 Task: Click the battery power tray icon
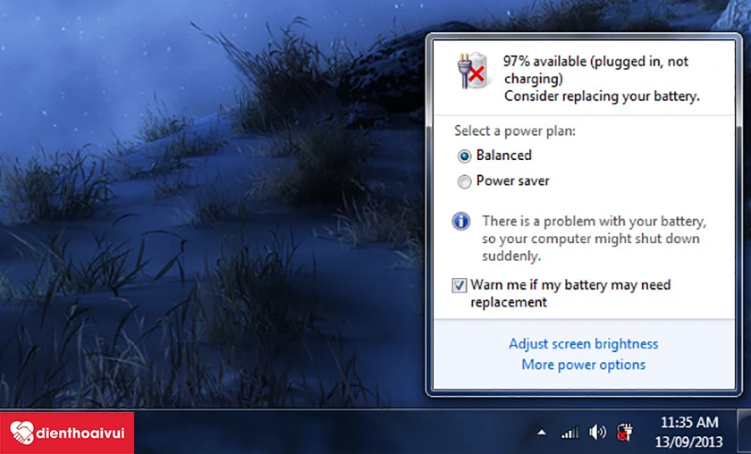click(625, 432)
